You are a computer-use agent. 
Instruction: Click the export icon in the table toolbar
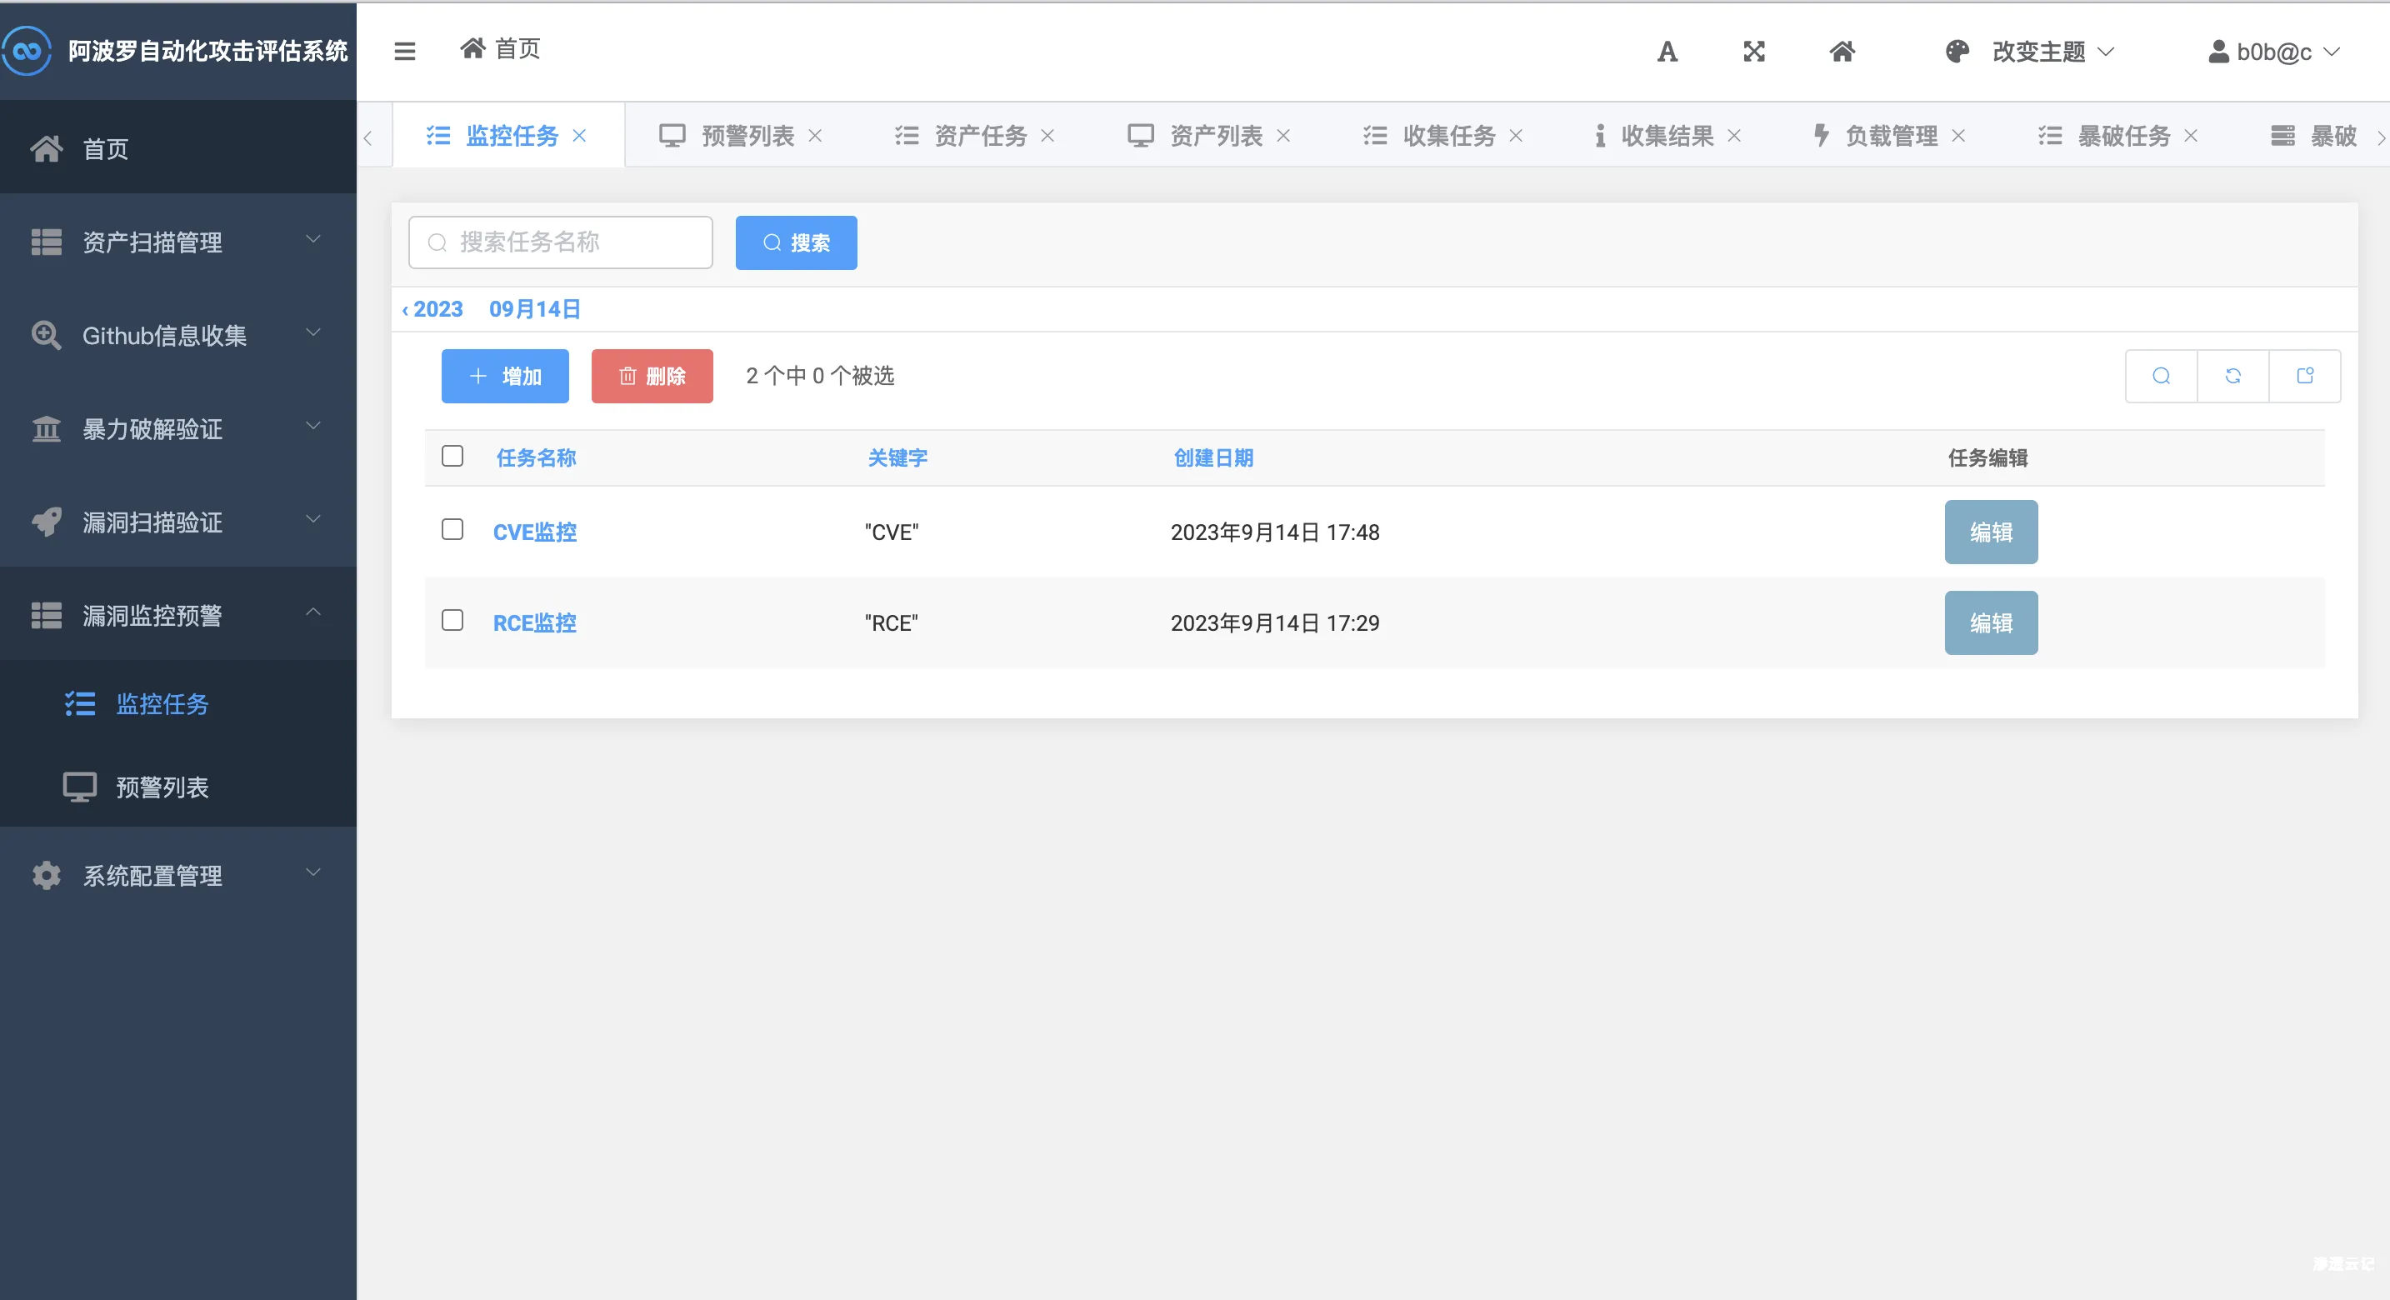click(2307, 376)
